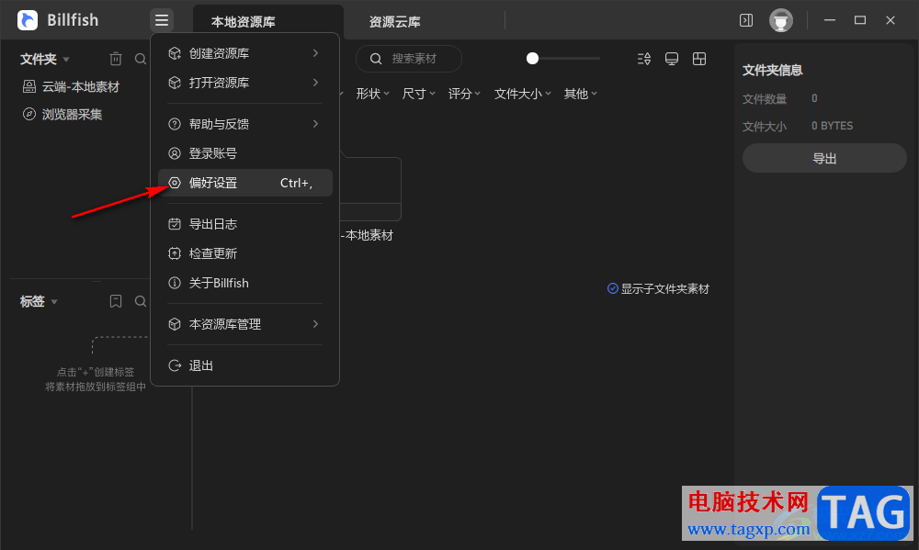Click the 导出日志 calendar icon
Screen dimensions: 919x550
point(175,224)
